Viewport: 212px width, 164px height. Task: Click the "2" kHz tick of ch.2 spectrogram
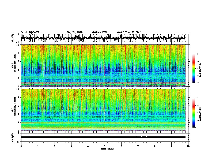(x=19, y=122)
